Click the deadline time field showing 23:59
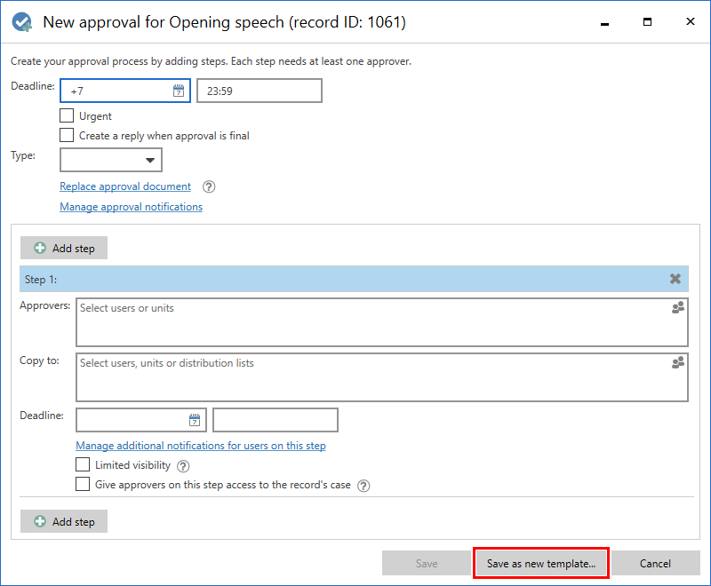The image size is (711, 586). pyautogui.click(x=260, y=91)
